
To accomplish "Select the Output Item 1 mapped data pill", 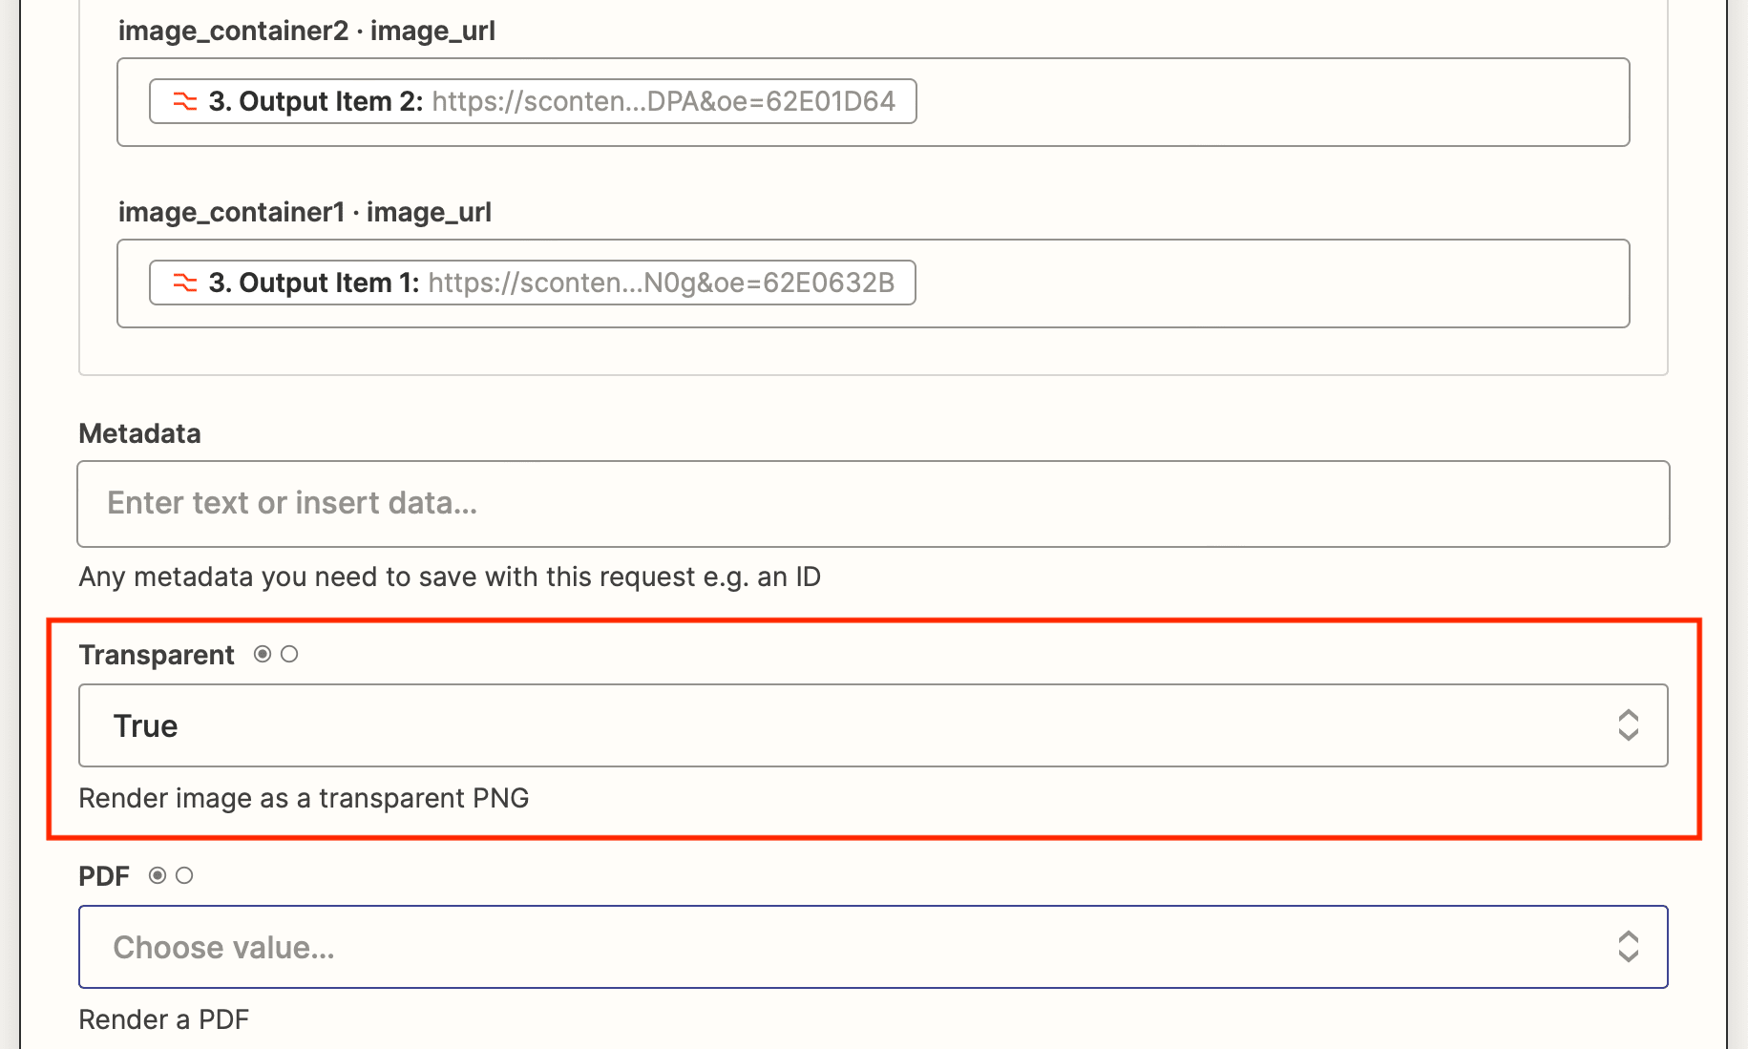I will (x=532, y=283).
